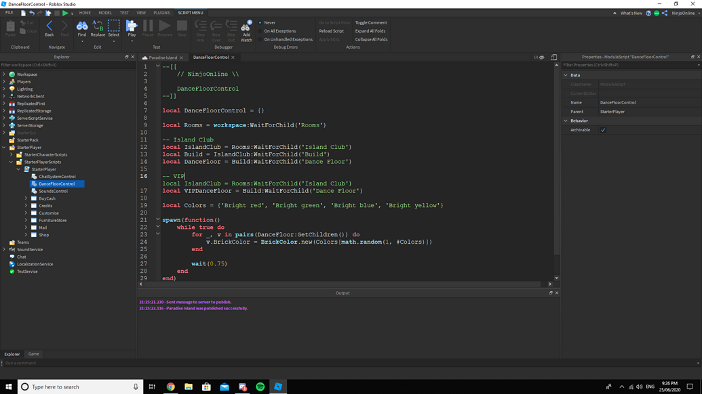Open Microsoft Store from the taskbar
Image resolution: width=702 pixels, height=394 pixels.
(x=206, y=387)
